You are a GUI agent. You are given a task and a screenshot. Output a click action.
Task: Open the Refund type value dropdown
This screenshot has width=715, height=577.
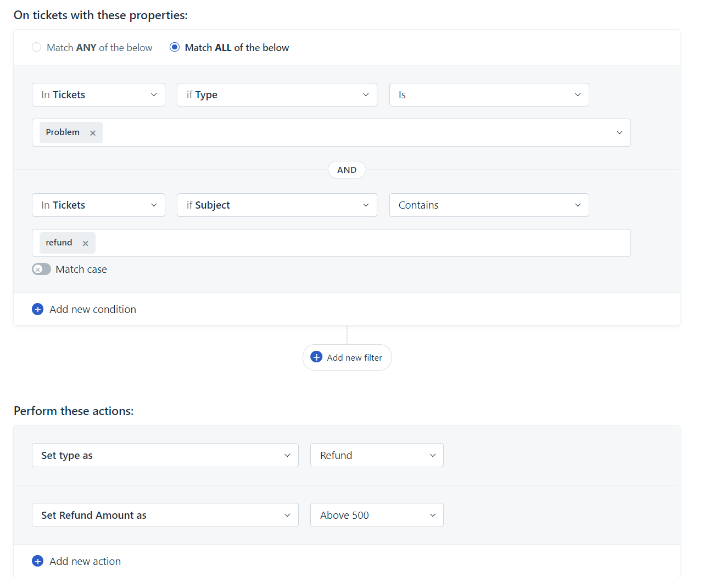377,455
